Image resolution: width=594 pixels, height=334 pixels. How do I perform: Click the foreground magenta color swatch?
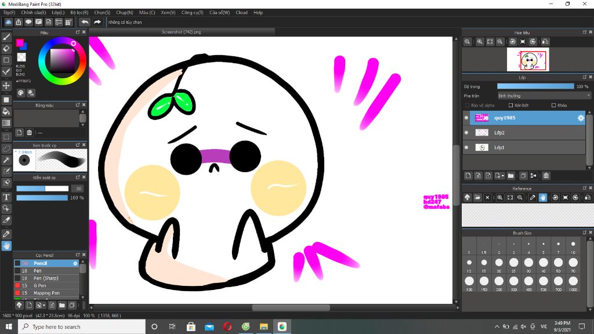[x=20, y=42]
